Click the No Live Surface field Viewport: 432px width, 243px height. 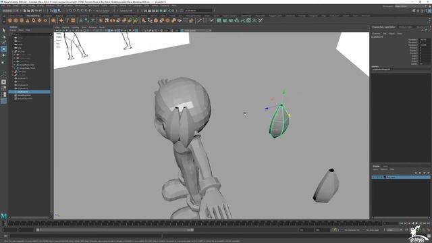click(x=103, y=11)
